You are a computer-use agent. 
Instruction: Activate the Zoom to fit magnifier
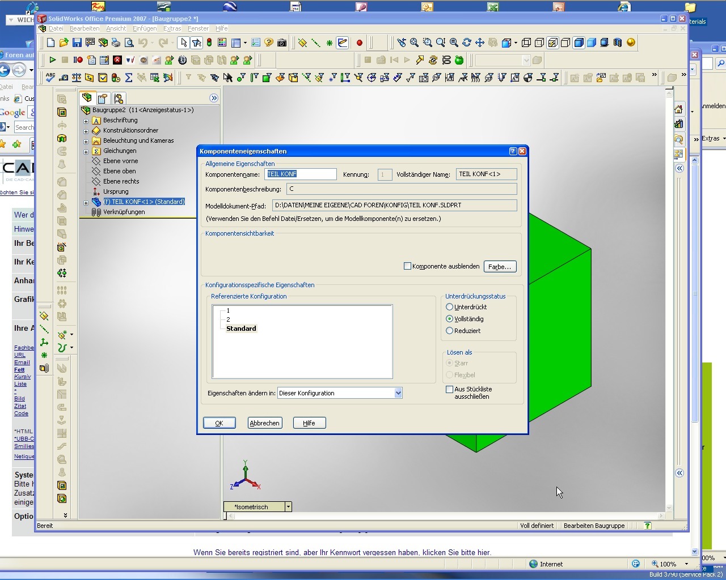[415, 42]
